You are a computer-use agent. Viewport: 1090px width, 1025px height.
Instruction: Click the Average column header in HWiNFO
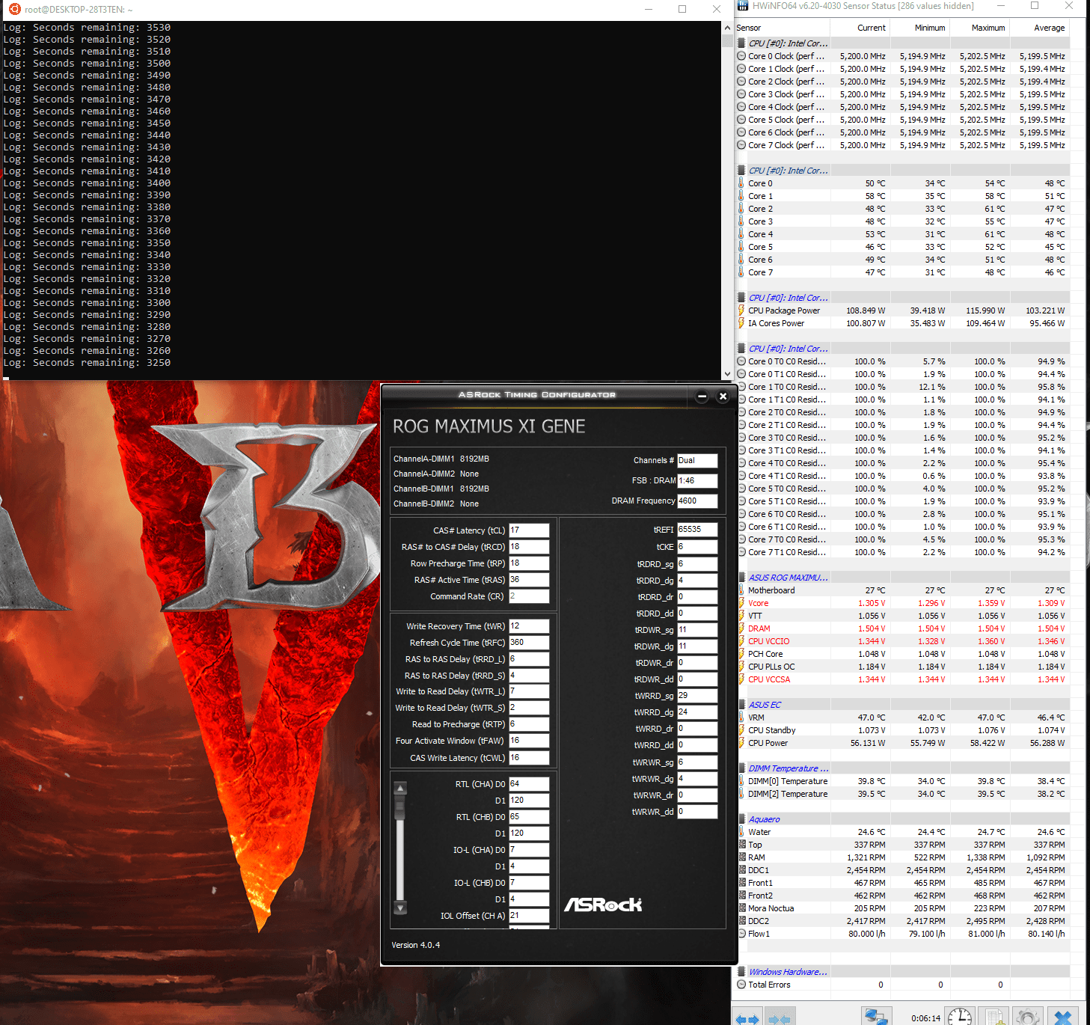(x=1039, y=28)
